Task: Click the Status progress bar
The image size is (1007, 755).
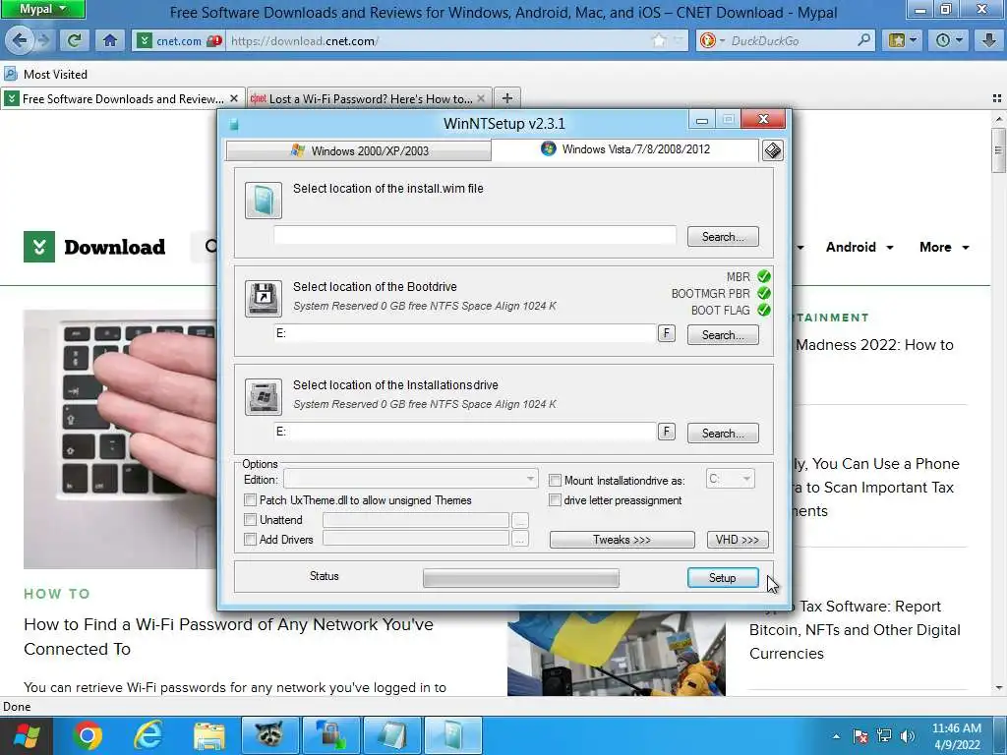Action: click(x=521, y=578)
